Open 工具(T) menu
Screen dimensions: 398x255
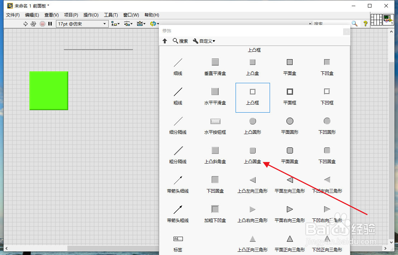(111, 15)
